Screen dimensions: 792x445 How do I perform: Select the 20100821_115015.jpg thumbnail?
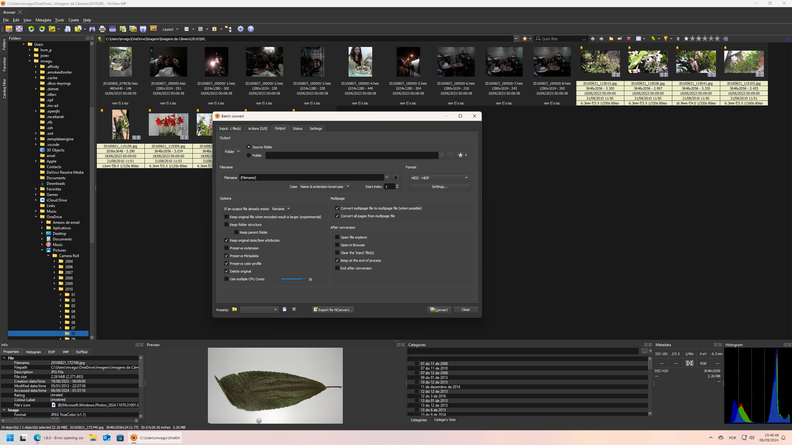600,62
